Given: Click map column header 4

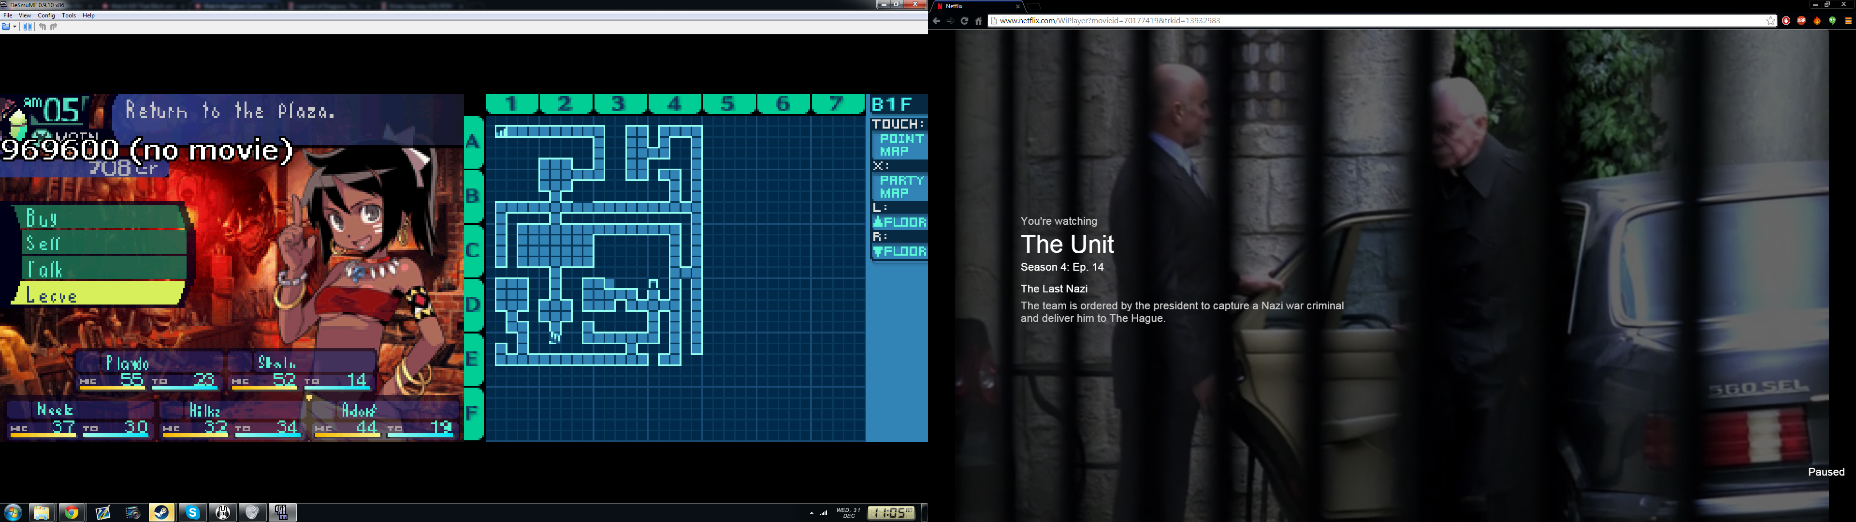Looking at the screenshot, I should 675,104.
